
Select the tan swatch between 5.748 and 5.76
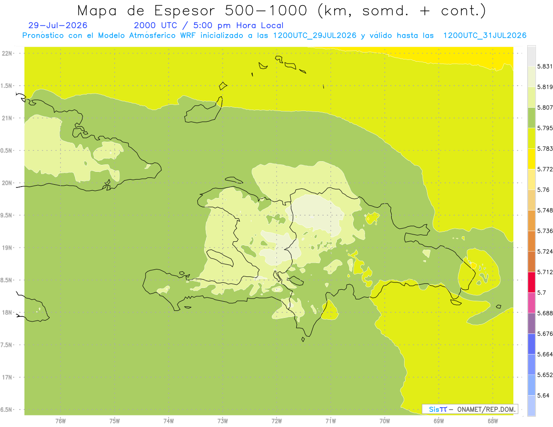pos(531,199)
